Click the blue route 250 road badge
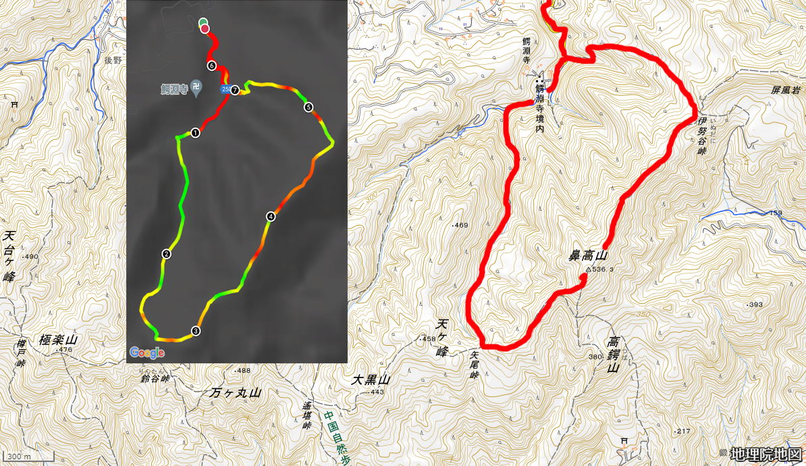The width and height of the screenshot is (806, 466). pos(225,90)
